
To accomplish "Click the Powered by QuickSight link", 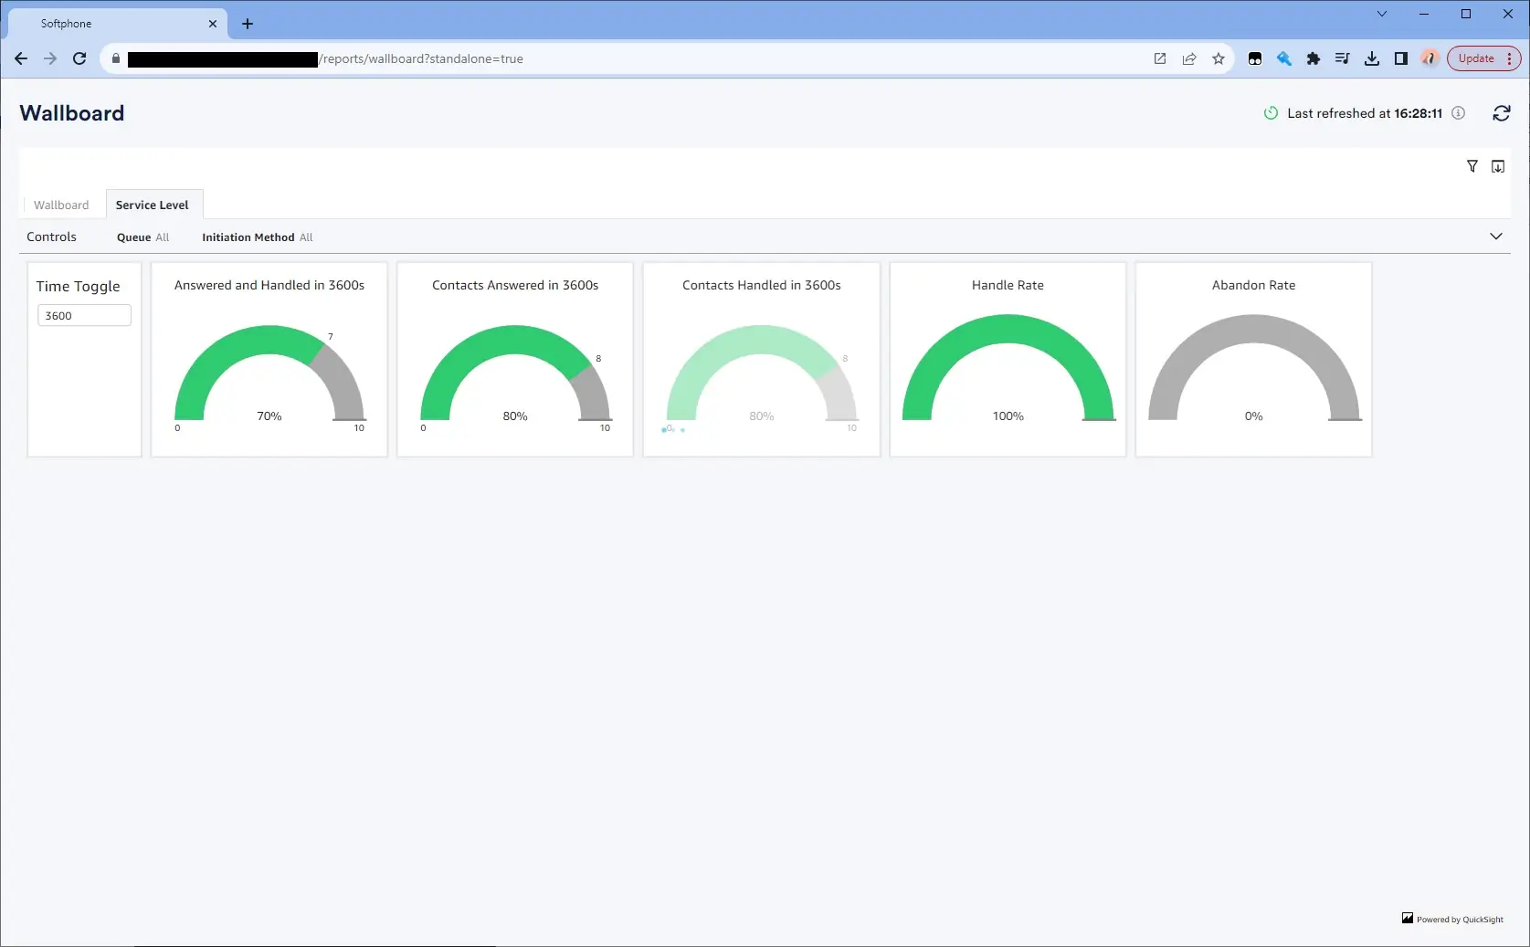I will pyautogui.click(x=1452, y=919).
